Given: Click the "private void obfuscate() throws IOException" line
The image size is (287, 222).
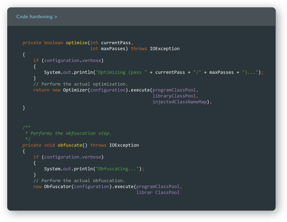Looking at the screenshot, I should [x=81, y=145].
